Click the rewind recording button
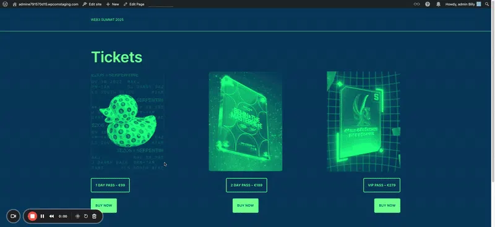The width and height of the screenshot is (495, 227). click(51, 217)
